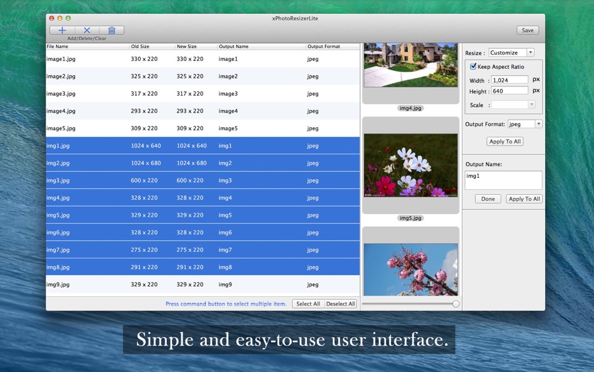Click the 1024 x 680 new size cell
Viewport: 594px width, 372px height.
[x=192, y=163]
